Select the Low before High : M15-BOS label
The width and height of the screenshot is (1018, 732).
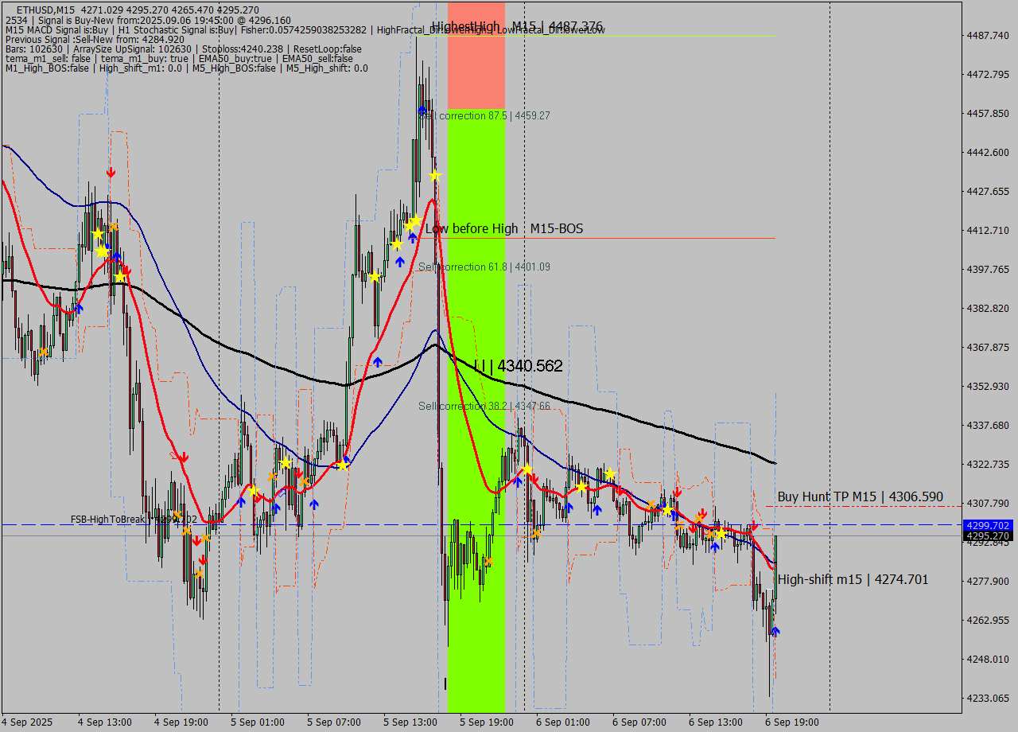[504, 228]
